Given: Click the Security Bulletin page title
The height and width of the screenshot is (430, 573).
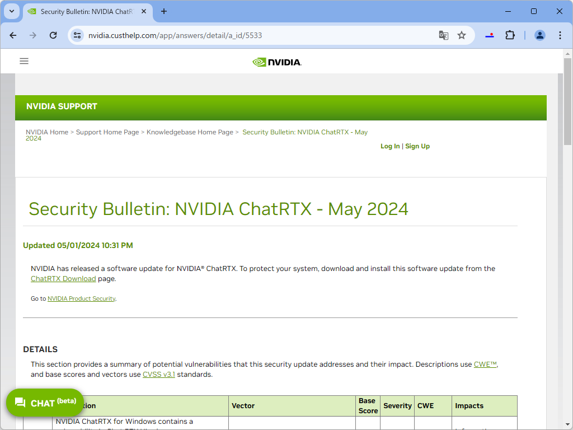Looking at the screenshot, I should click(218, 209).
